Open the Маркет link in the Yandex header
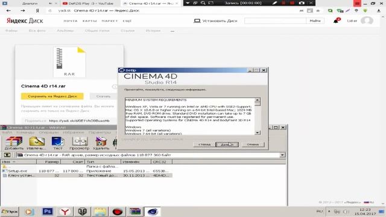The height and width of the screenshot is (217, 386). click(x=110, y=21)
